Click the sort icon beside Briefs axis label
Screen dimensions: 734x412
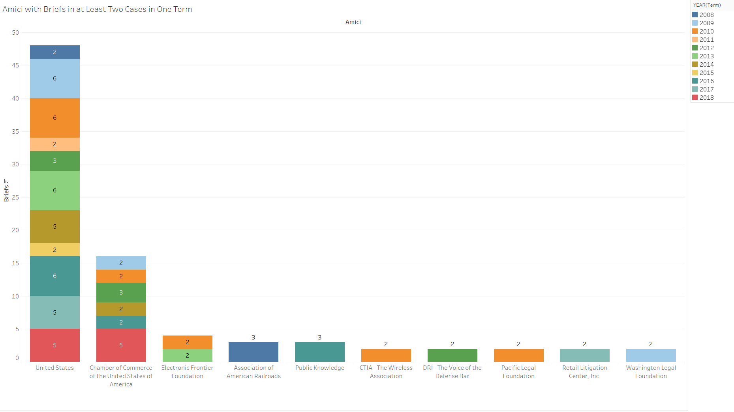tap(6, 181)
